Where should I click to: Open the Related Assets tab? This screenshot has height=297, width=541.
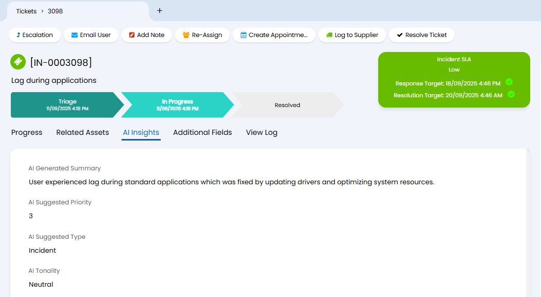(82, 132)
